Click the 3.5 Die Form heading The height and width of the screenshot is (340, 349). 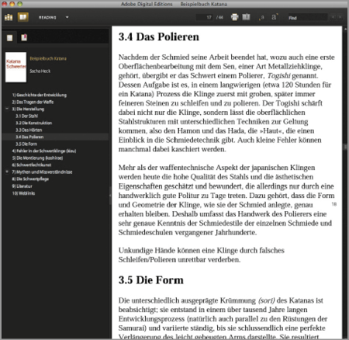click(151, 280)
